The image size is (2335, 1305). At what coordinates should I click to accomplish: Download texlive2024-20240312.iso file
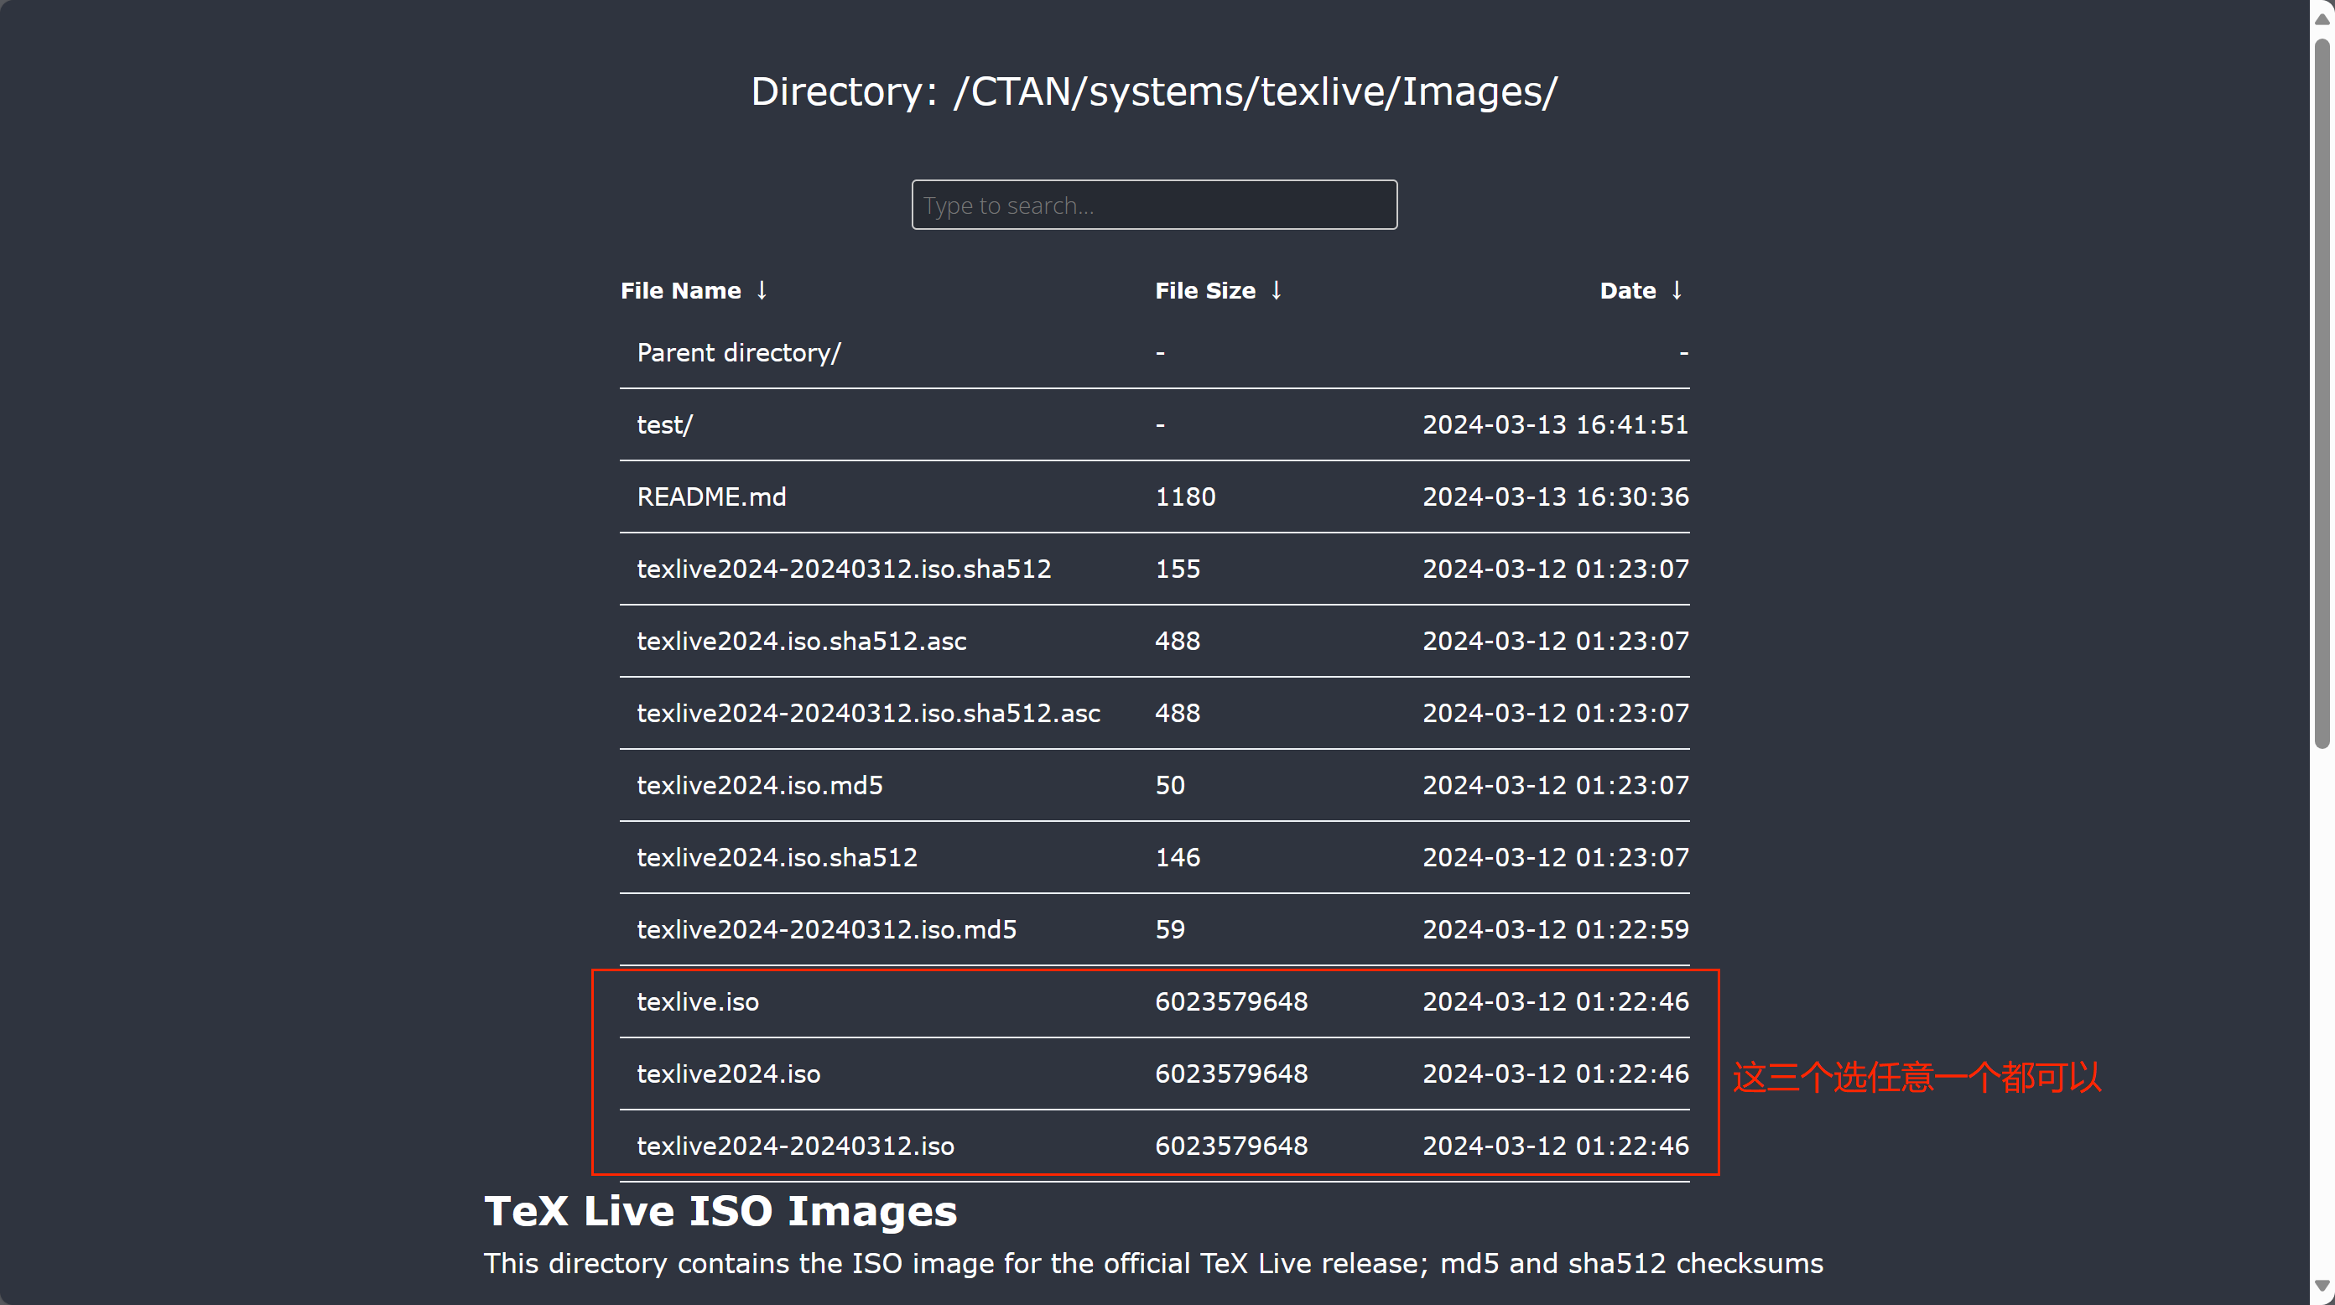tap(795, 1146)
